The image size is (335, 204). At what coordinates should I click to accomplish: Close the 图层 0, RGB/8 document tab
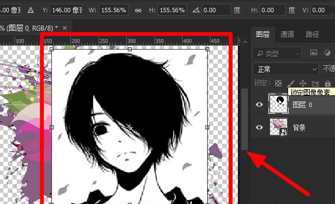tap(65, 28)
